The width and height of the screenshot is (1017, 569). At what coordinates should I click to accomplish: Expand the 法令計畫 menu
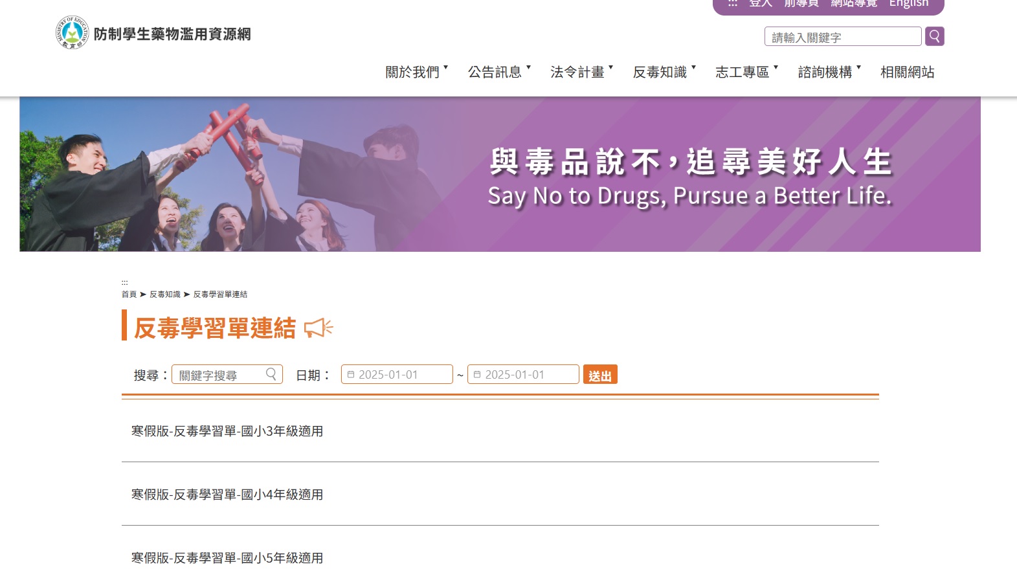(x=581, y=72)
